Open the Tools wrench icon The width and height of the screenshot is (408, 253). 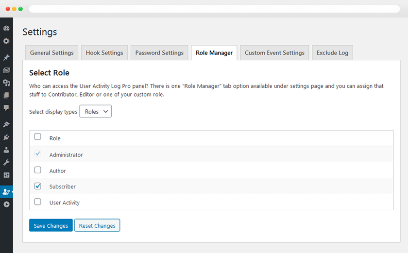(x=6, y=162)
